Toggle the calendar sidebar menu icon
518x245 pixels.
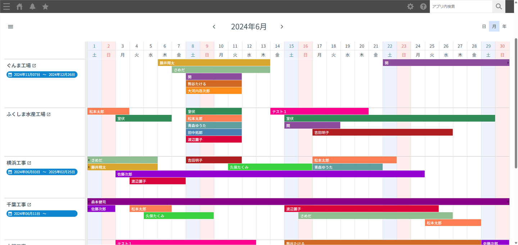click(x=10, y=27)
